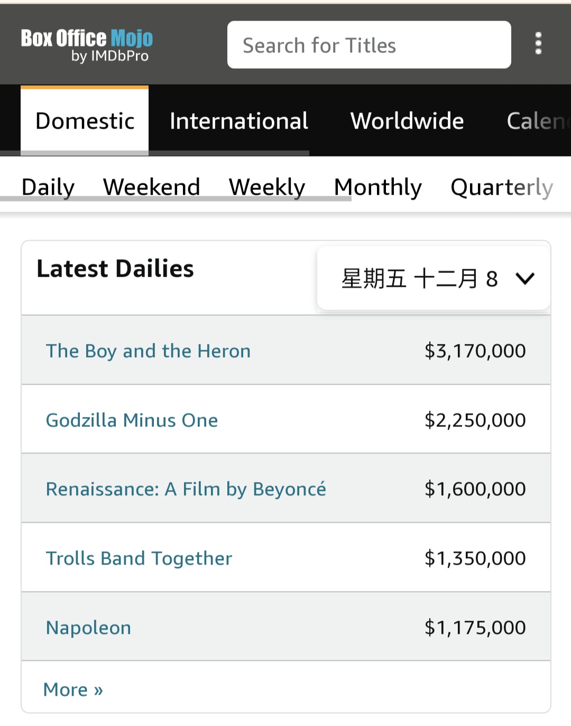Show Monthly box office charts
The image size is (571, 726).
tap(378, 187)
